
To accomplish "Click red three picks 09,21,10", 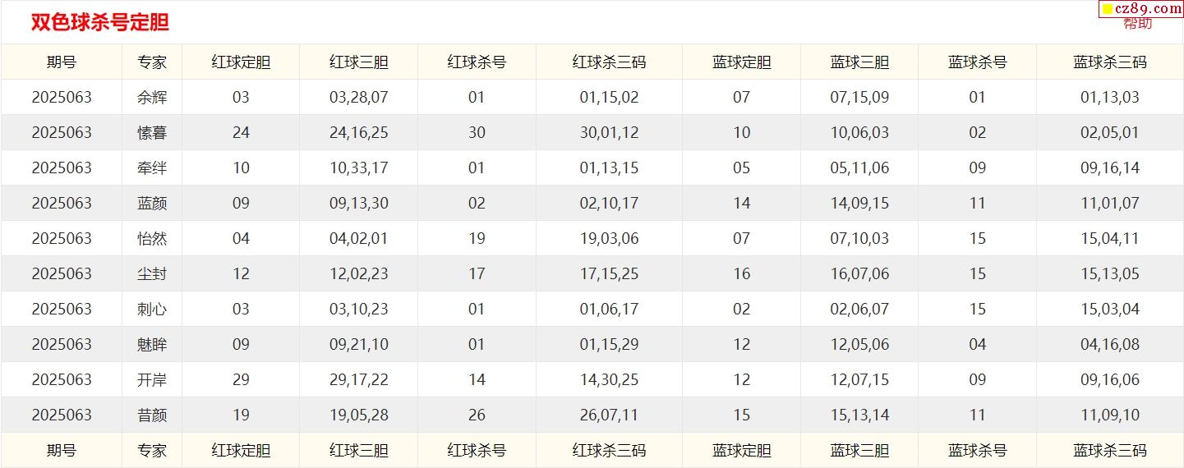I will tap(358, 344).
